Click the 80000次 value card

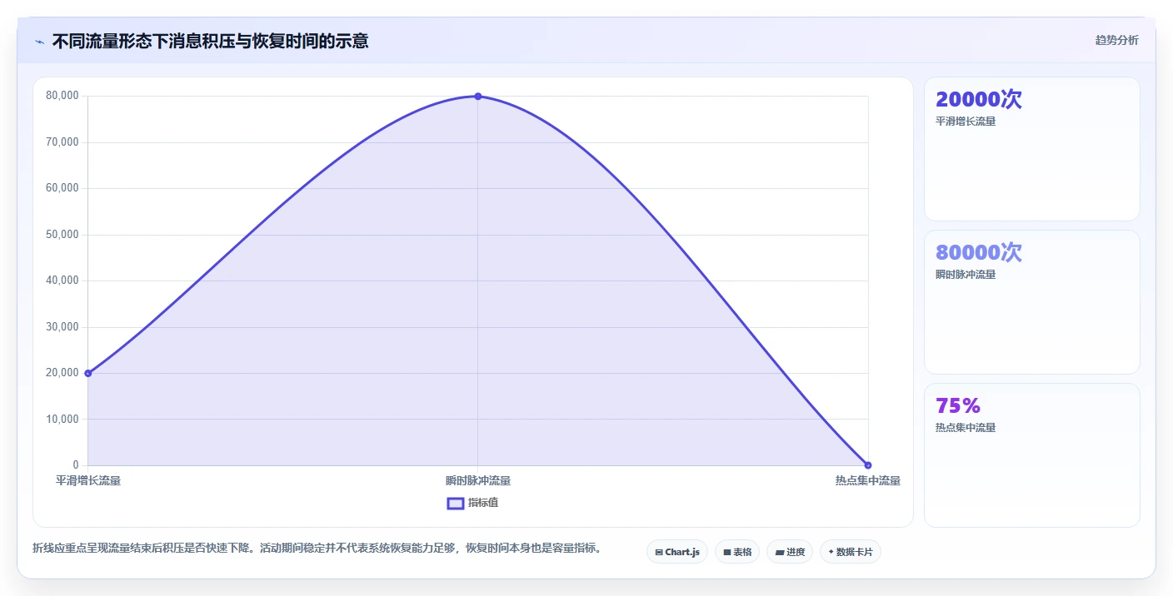[x=1031, y=302]
